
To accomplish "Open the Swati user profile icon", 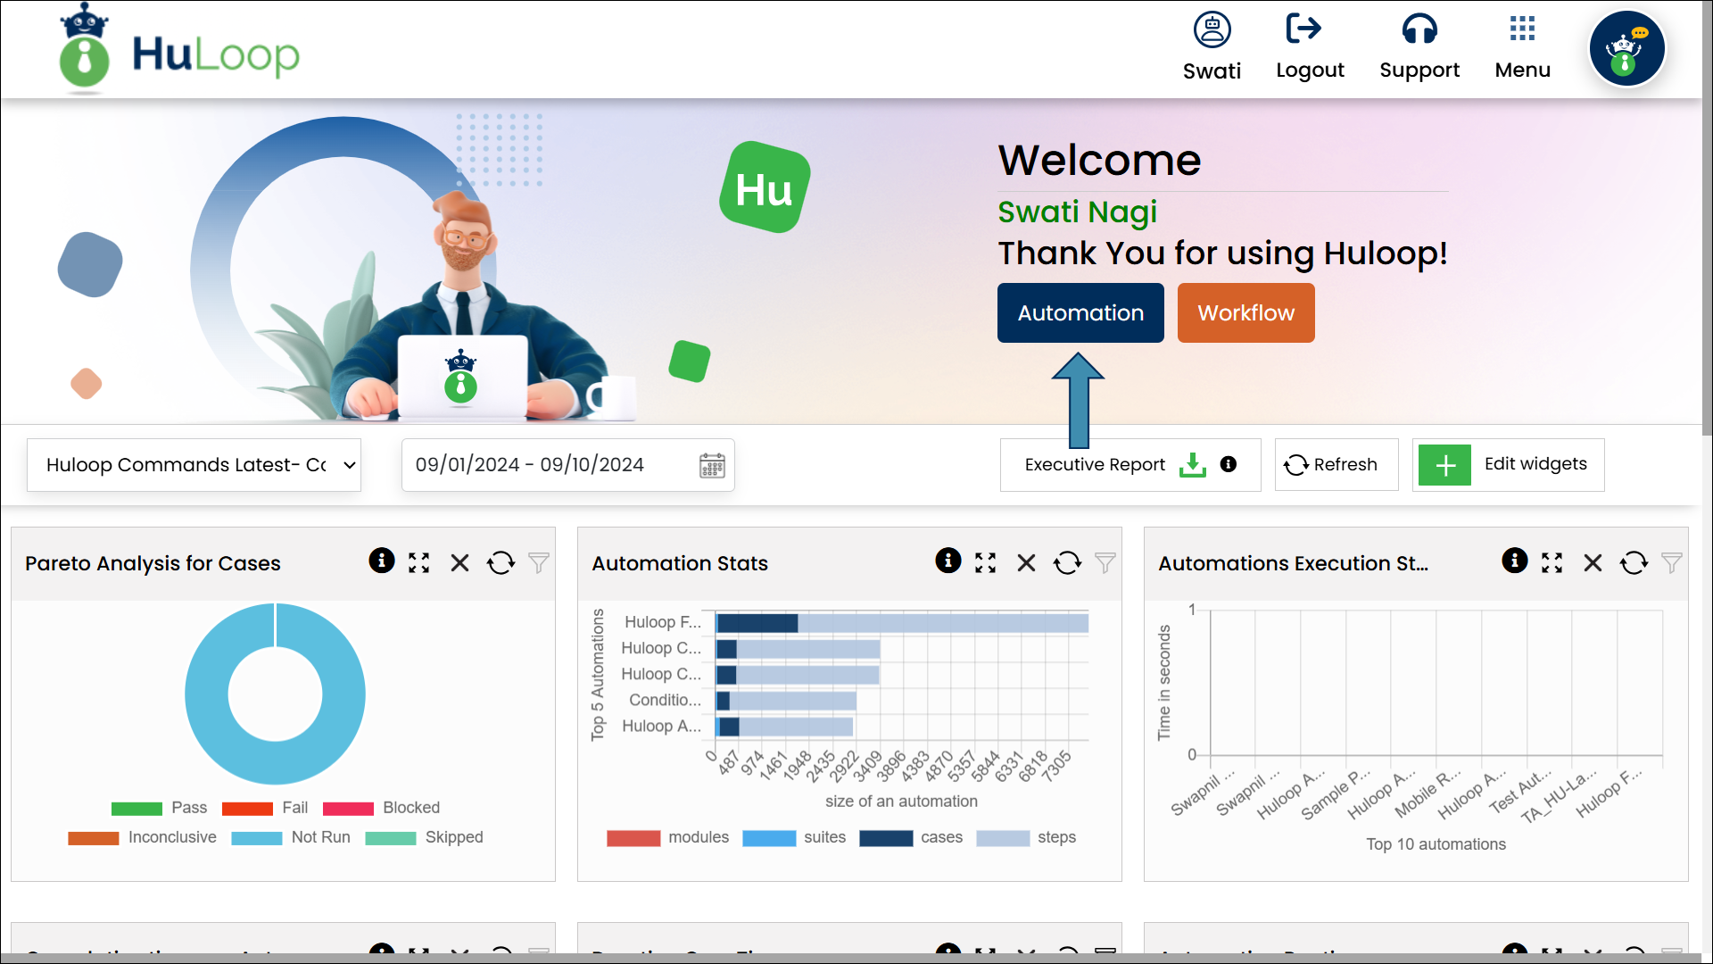I will tap(1212, 30).
